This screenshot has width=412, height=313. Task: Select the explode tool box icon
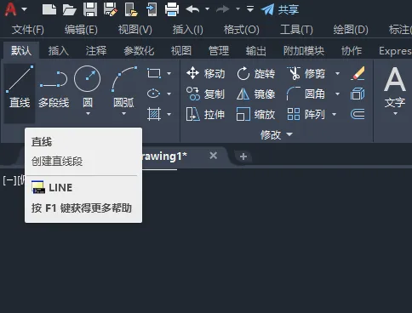coord(358,94)
